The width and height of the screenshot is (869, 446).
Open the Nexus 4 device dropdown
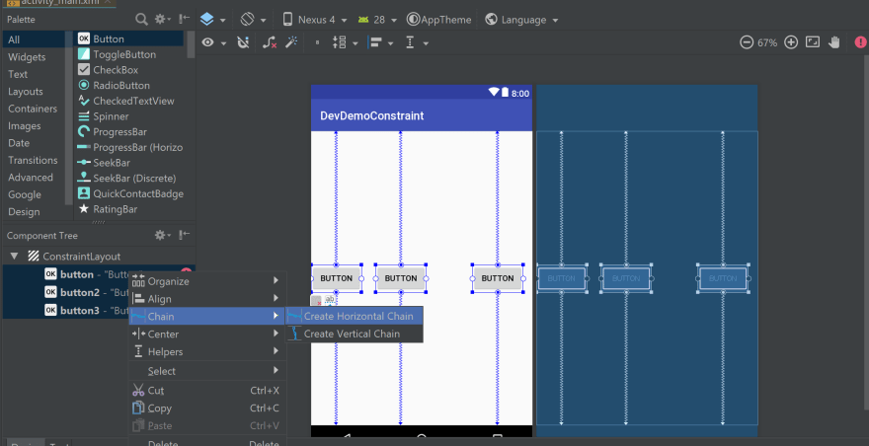pos(314,20)
